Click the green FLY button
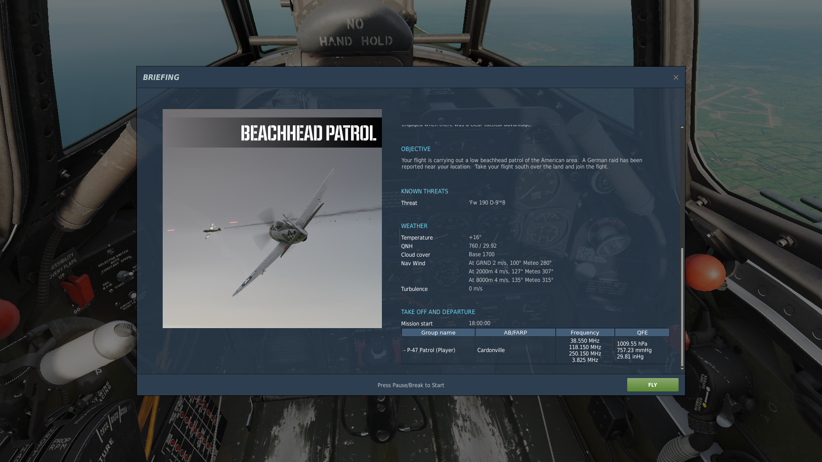 (x=652, y=385)
